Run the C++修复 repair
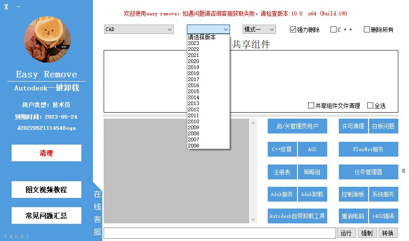The width and height of the screenshot is (409, 241). (x=282, y=149)
